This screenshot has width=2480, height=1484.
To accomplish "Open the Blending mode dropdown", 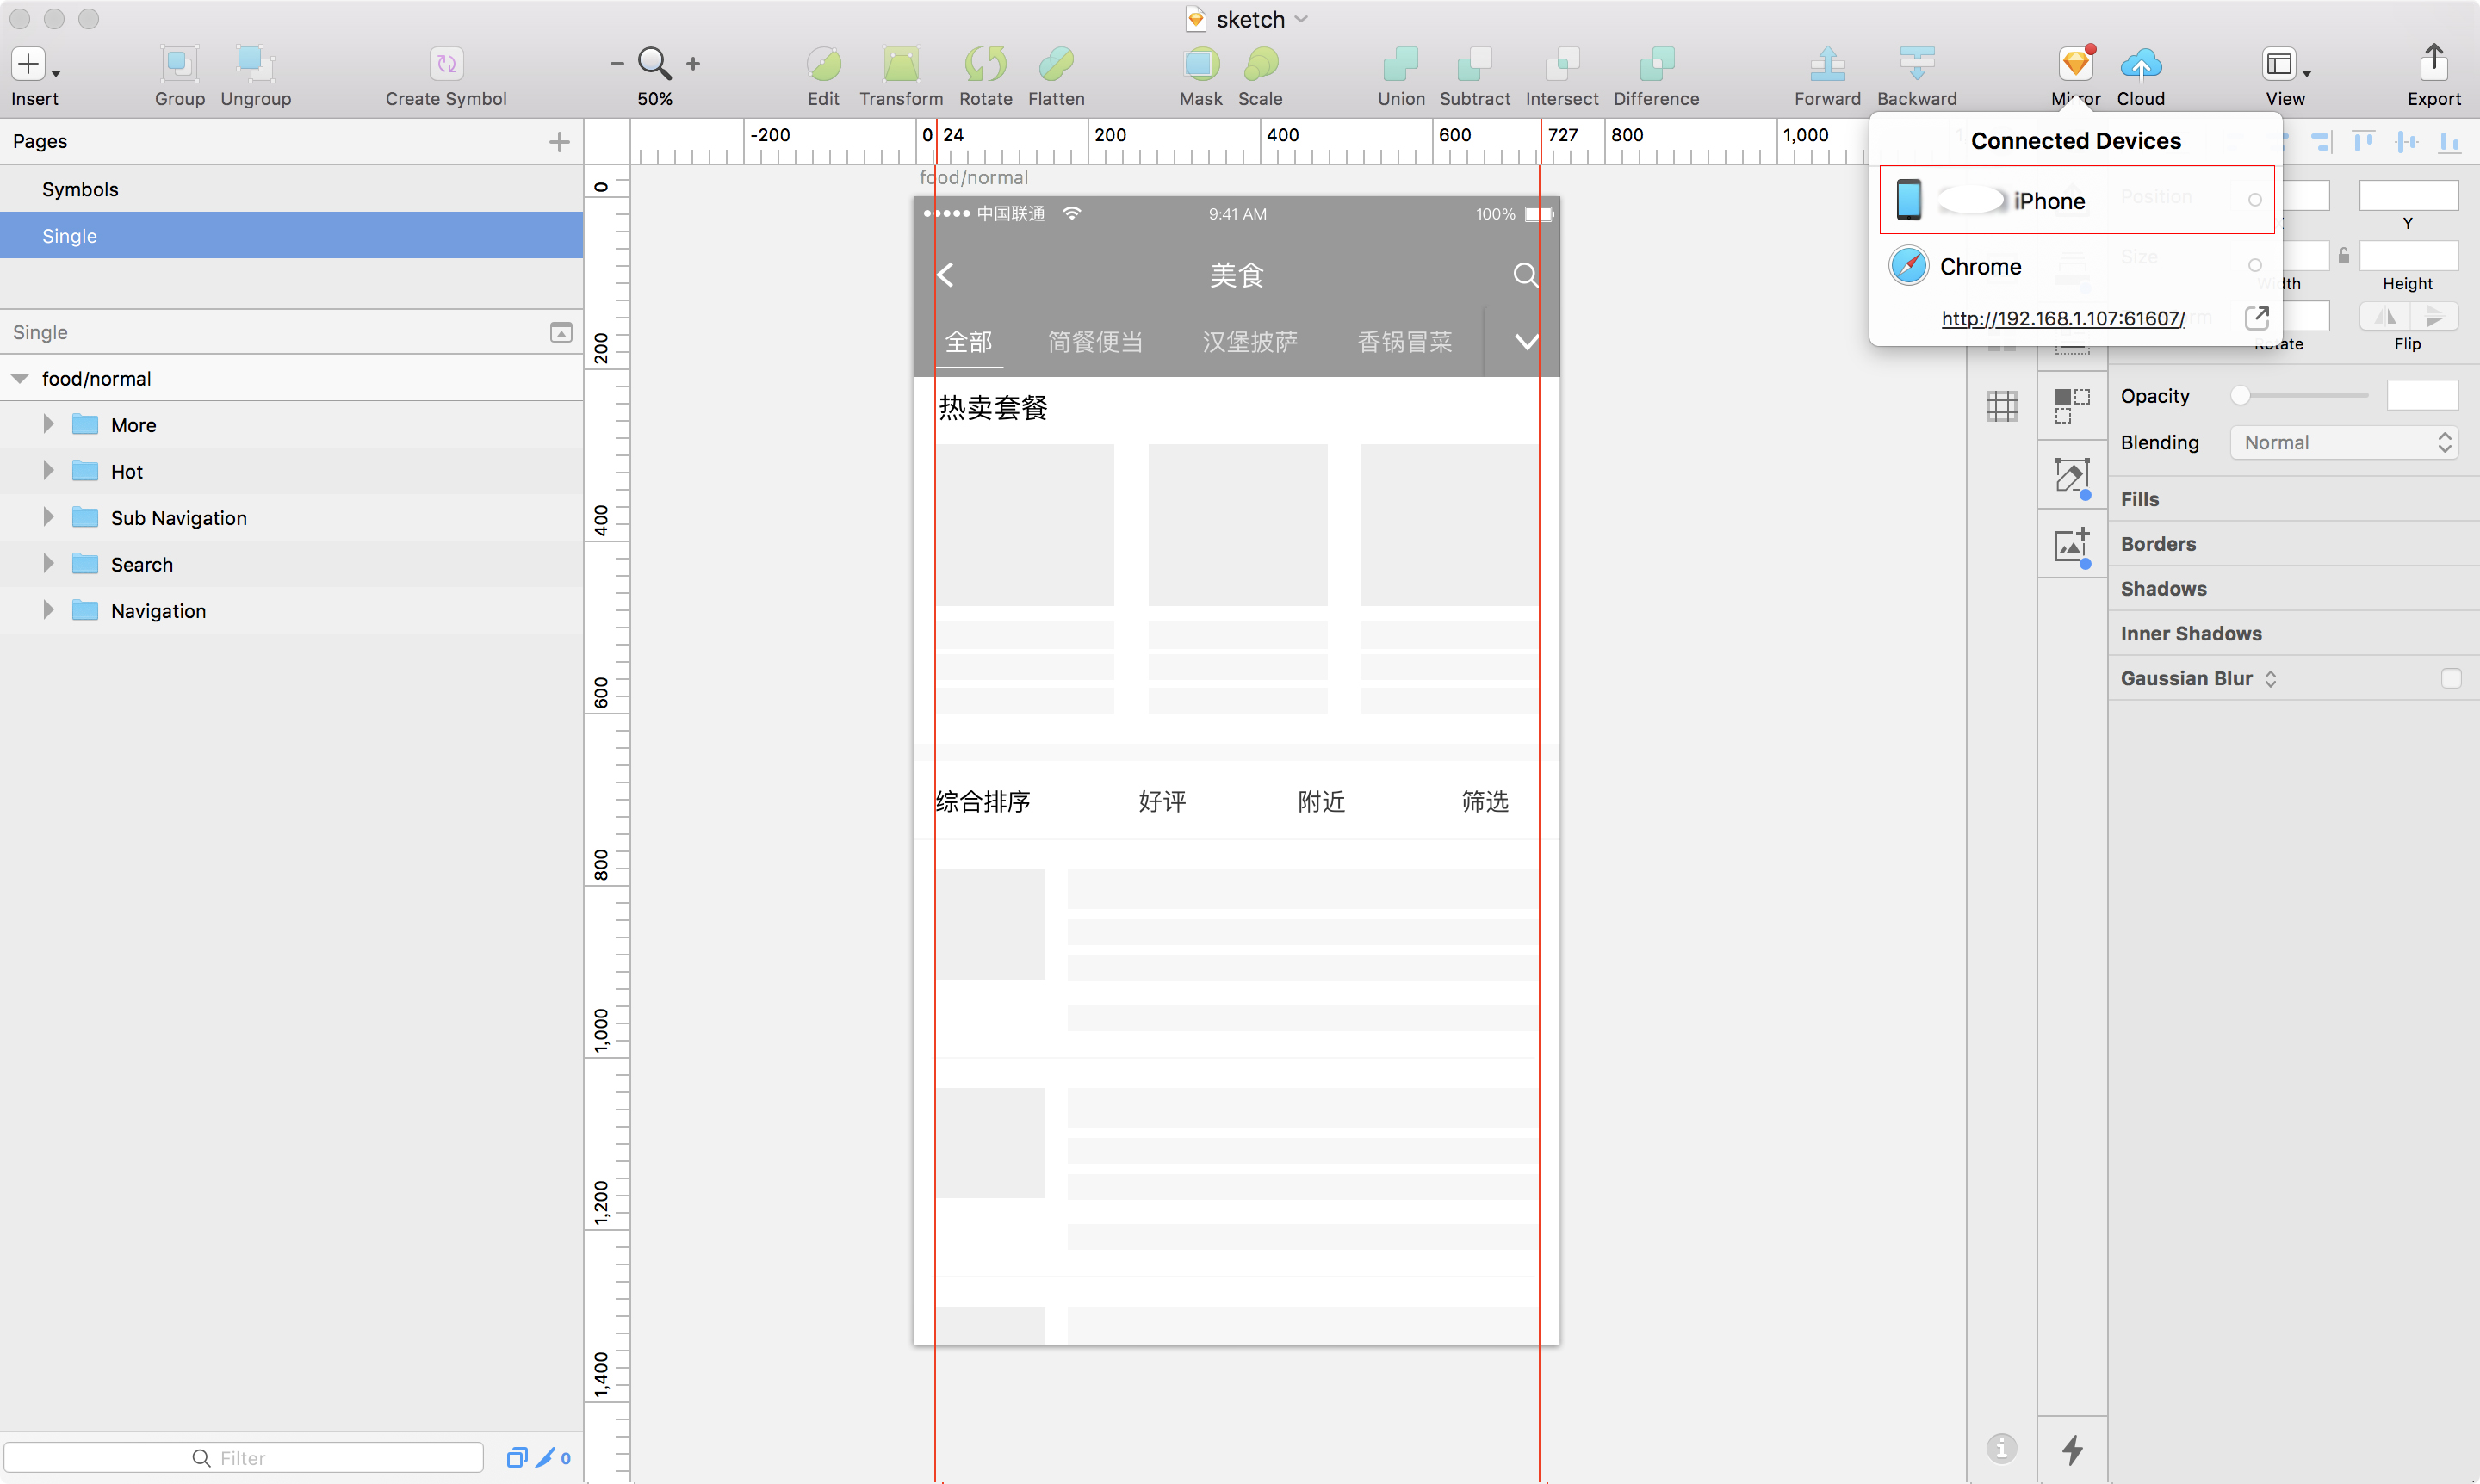I will [2344, 443].
